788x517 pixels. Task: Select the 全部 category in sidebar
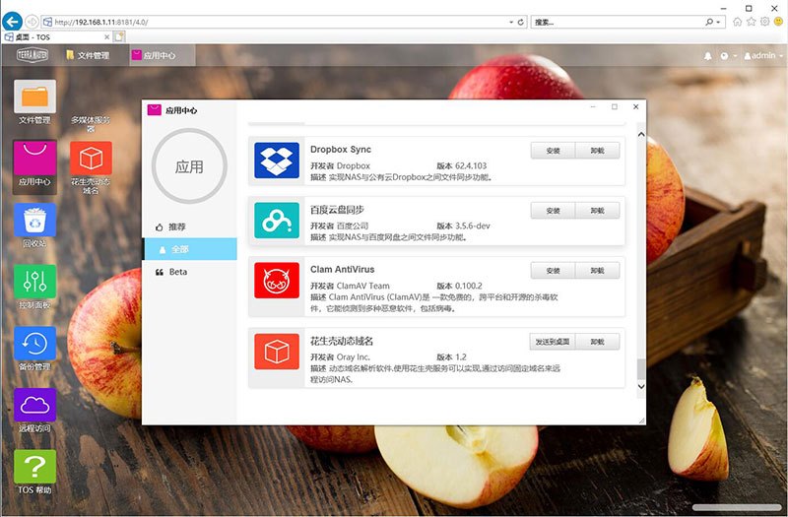pyautogui.click(x=190, y=249)
